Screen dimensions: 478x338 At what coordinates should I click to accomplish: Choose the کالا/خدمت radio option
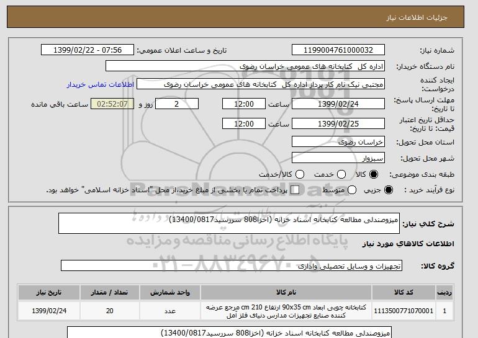299,174
